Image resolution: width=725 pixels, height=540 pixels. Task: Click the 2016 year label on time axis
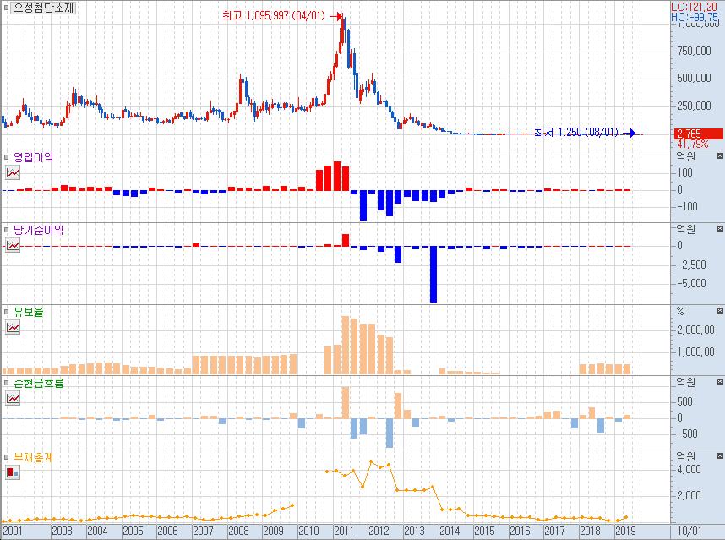[x=520, y=531]
